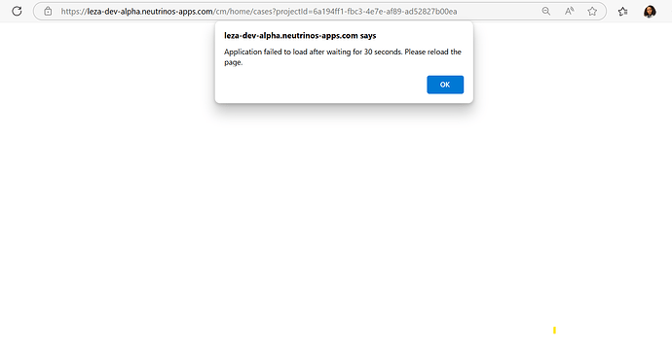Click the leza-dev-alpha domain in the URL
The height and width of the screenshot is (351, 672).
pyautogui.click(x=150, y=12)
